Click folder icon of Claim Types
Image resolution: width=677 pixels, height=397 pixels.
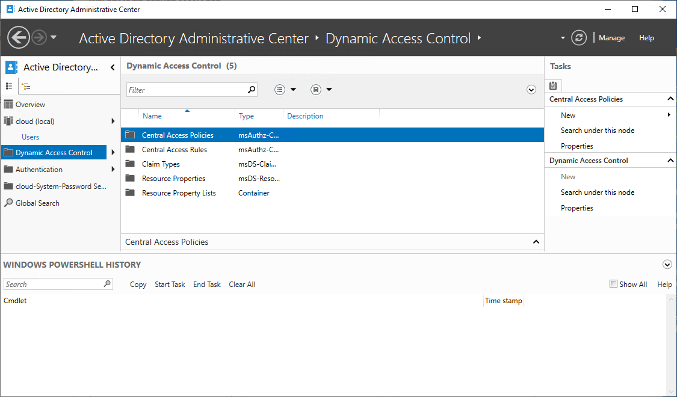tap(130, 164)
